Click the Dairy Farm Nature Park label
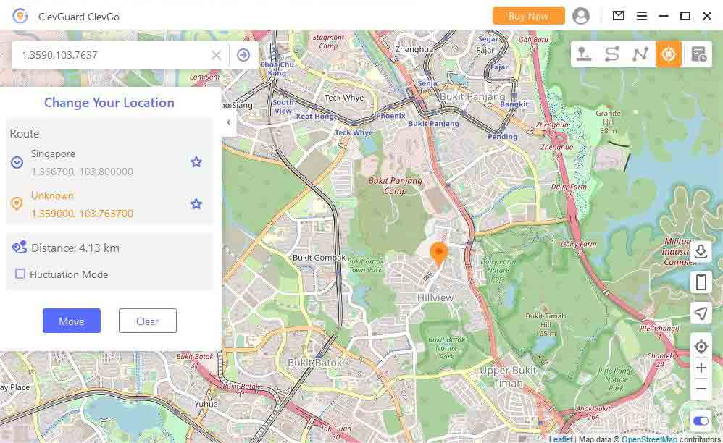The image size is (723, 443). click(x=498, y=270)
